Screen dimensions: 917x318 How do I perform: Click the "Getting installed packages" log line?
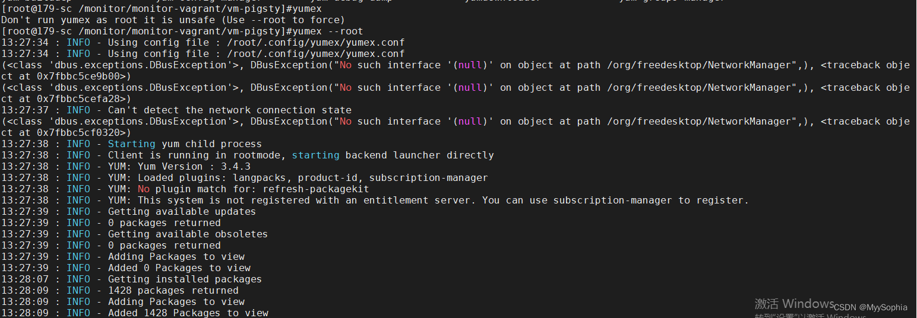(x=185, y=279)
